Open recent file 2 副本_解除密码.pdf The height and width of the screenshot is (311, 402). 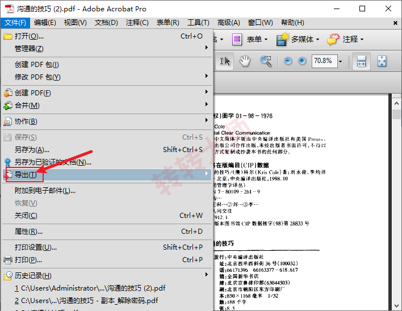[x=107, y=300]
